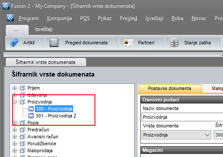Viewport: 223px width, 157px height.
Task: Click the Artikli toolbar button label
Action: coord(29,43)
